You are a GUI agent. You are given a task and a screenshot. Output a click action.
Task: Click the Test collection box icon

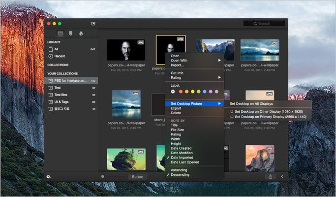pos(51,88)
